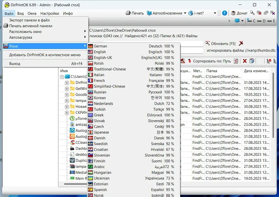Click the cascading windows icon in toolbar

tap(266, 13)
